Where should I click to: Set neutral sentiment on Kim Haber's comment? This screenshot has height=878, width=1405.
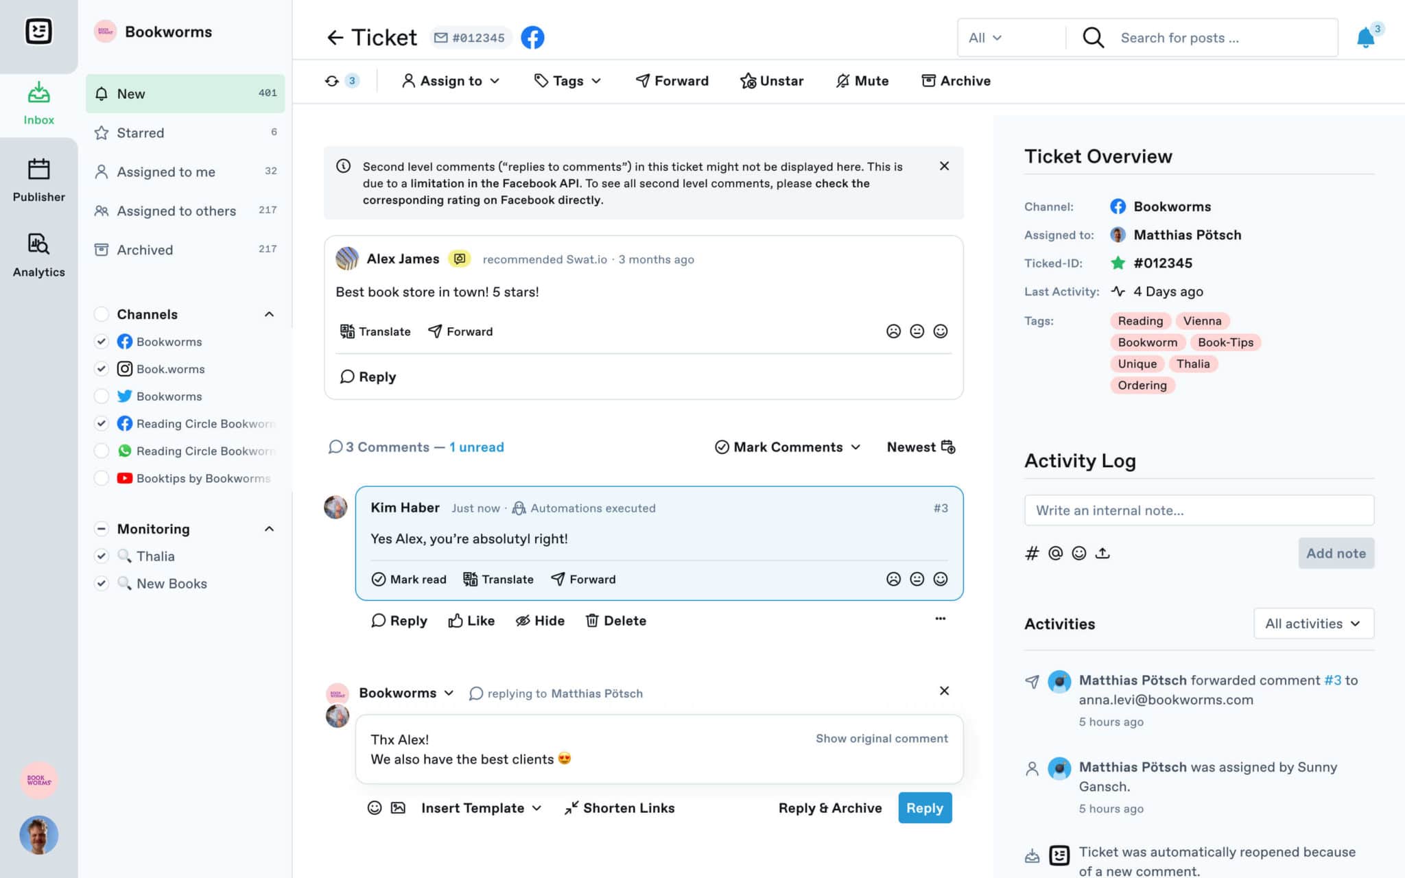coord(917,579)
